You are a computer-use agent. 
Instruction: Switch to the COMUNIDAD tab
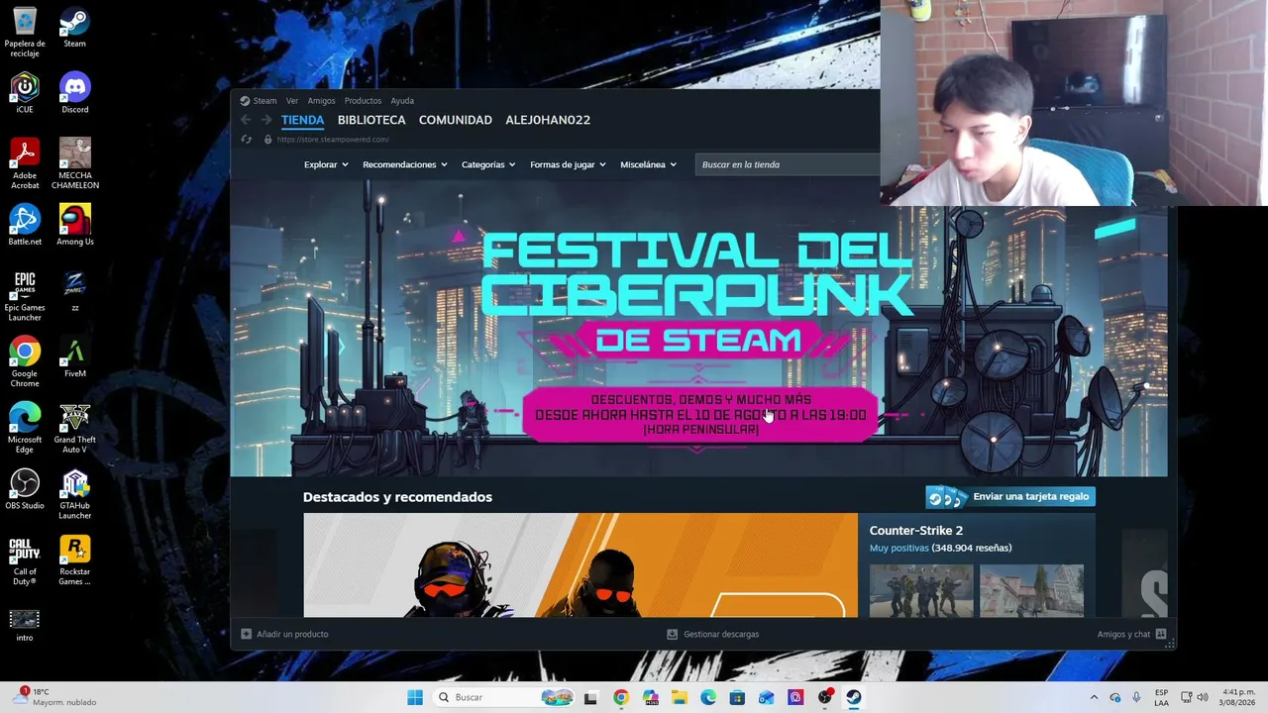(456, 120)
